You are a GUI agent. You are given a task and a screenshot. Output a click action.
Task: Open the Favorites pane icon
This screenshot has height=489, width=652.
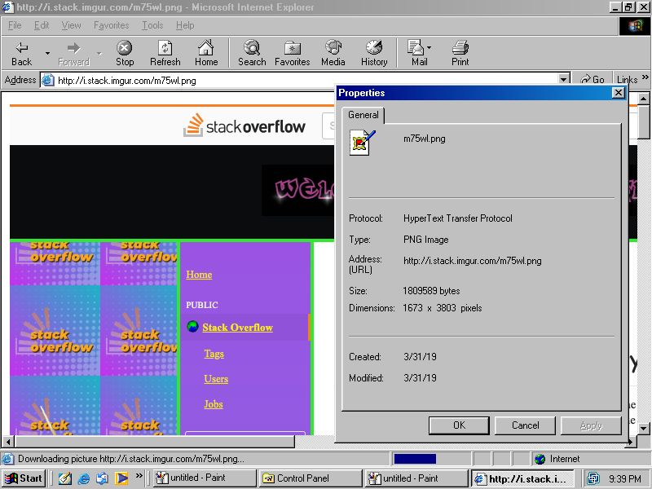click(x=292, y=51)
